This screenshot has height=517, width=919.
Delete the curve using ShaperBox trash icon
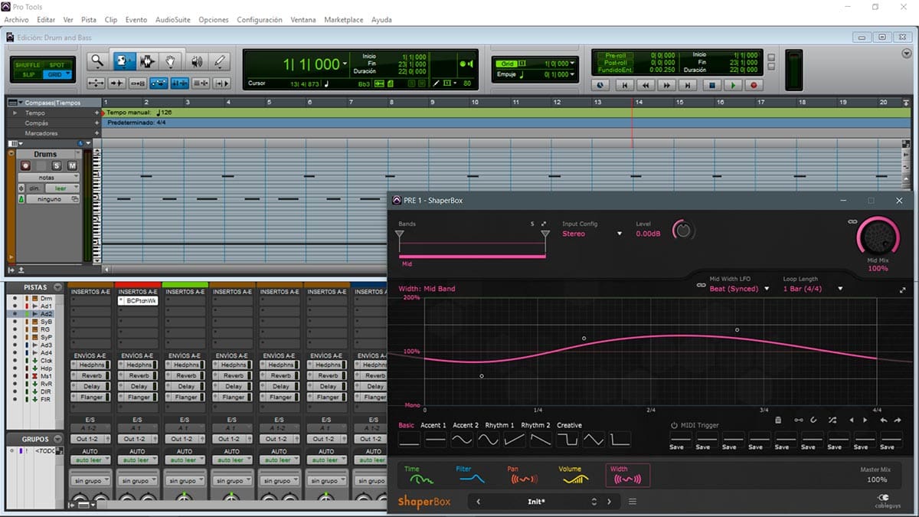(778, 420)
